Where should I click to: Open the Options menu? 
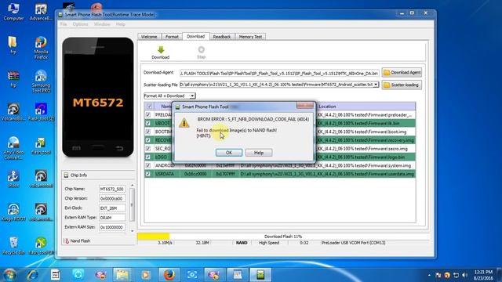click(x=80, y=24)
